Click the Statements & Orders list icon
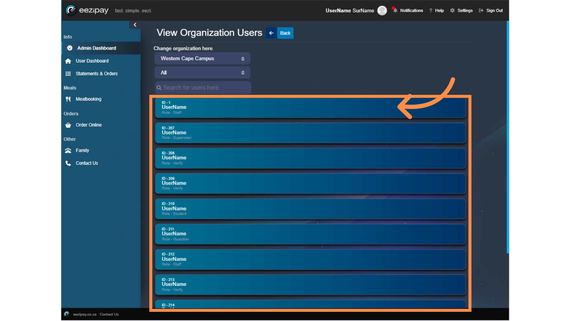Viewport: 571px width, 321px height. click(68, 74)
